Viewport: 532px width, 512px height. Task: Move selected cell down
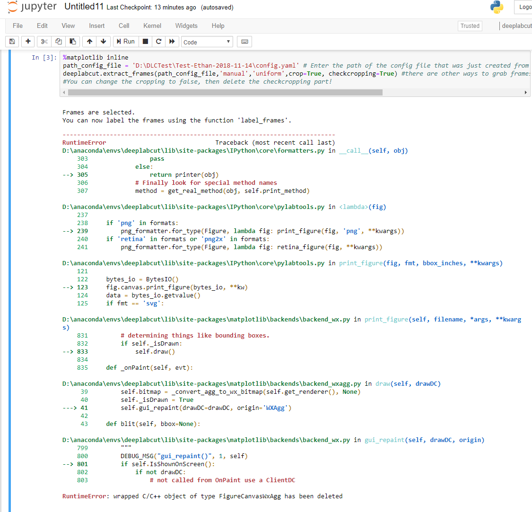[104, 42]
